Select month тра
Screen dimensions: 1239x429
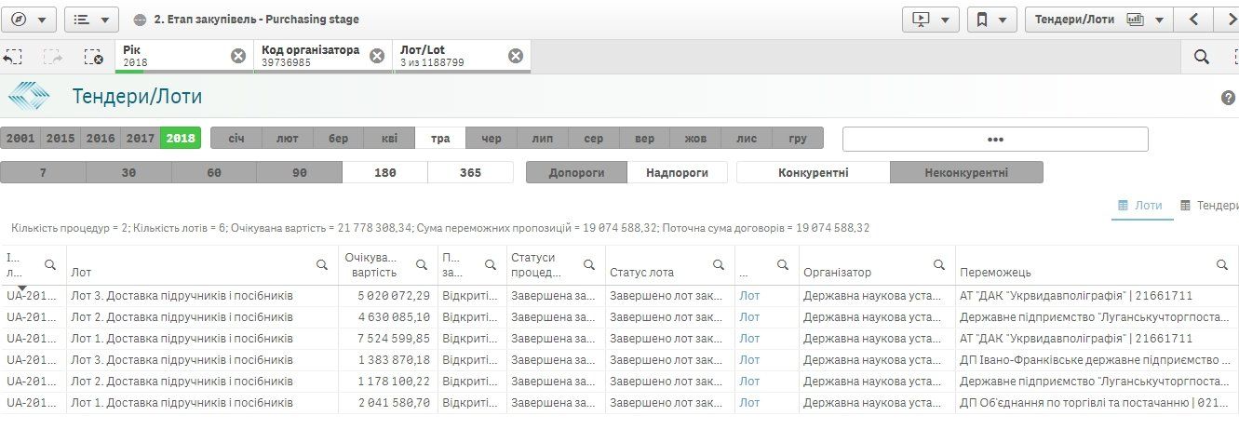[440, 138]
